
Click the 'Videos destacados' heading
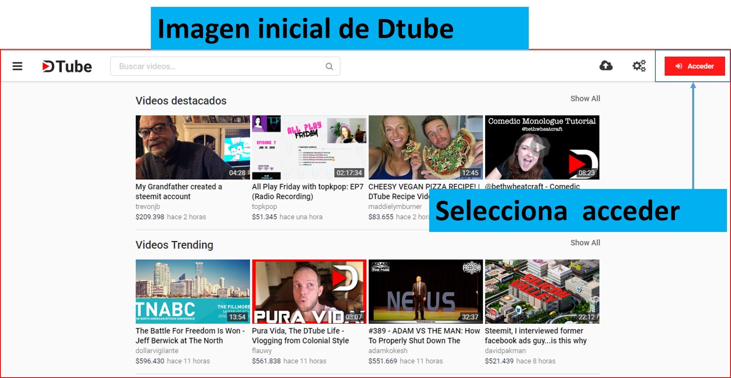tap(181, 101)
